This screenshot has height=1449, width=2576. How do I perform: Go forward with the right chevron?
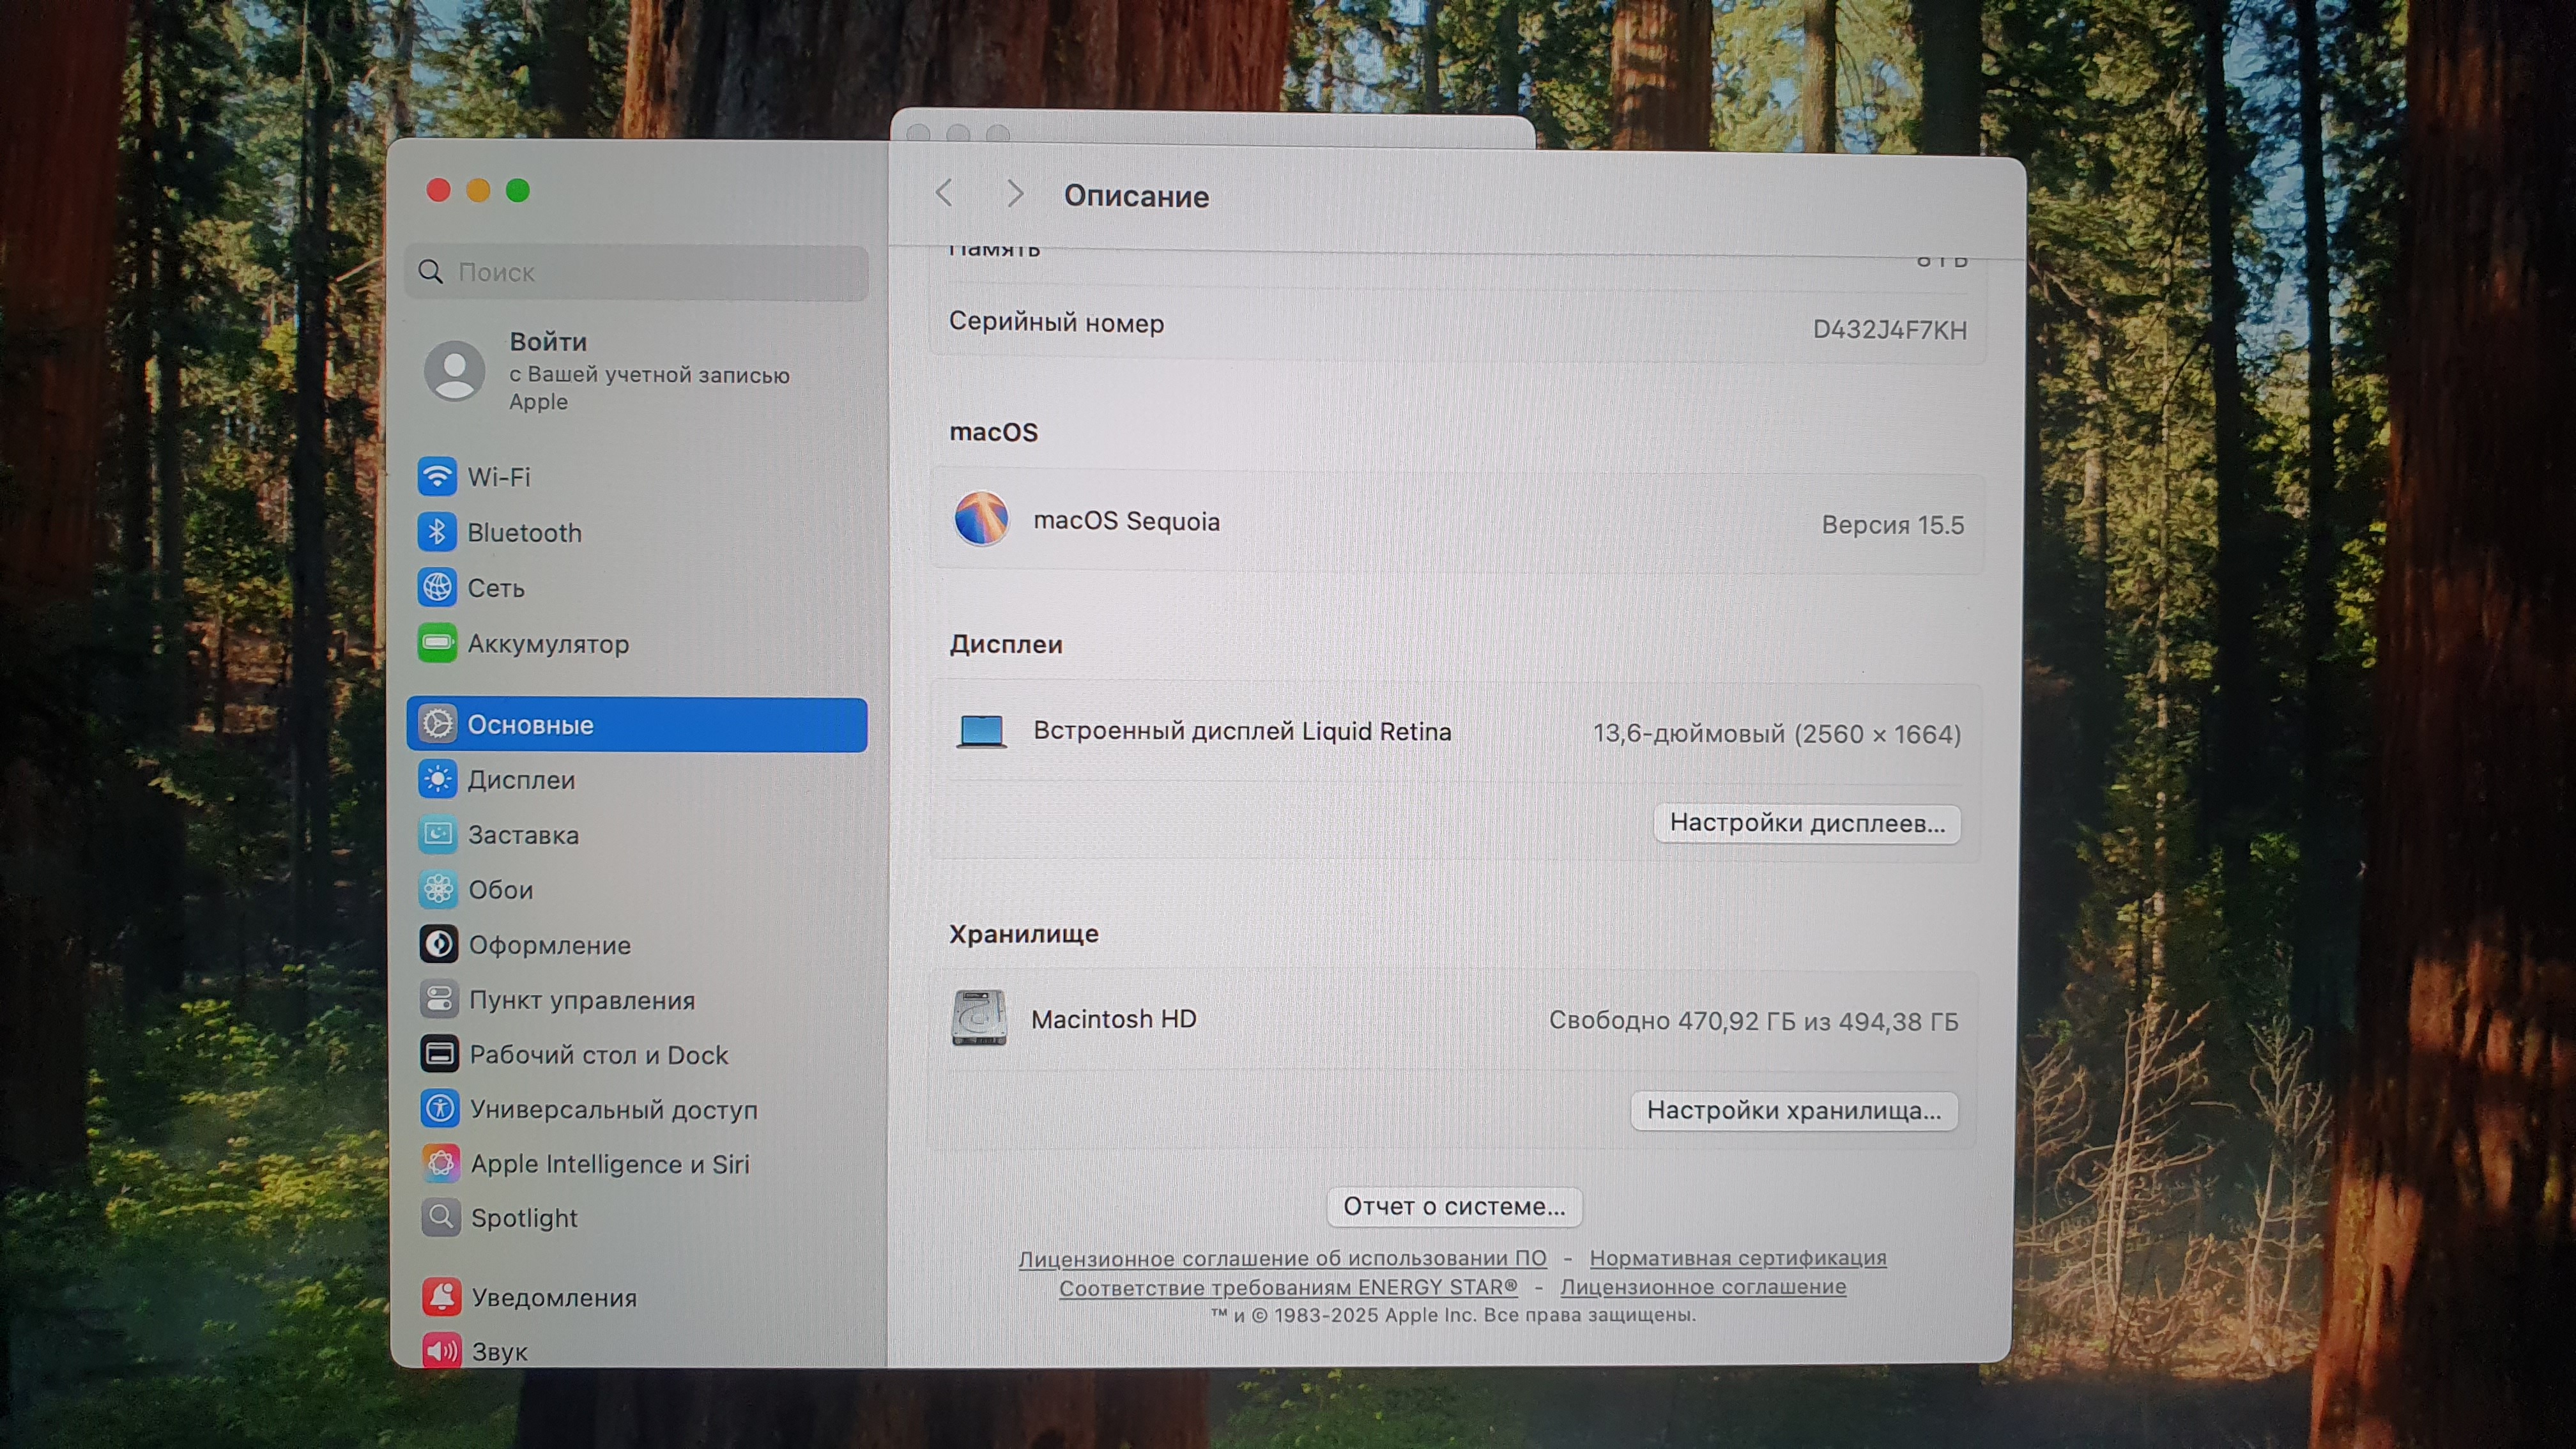click(1015, 193)
